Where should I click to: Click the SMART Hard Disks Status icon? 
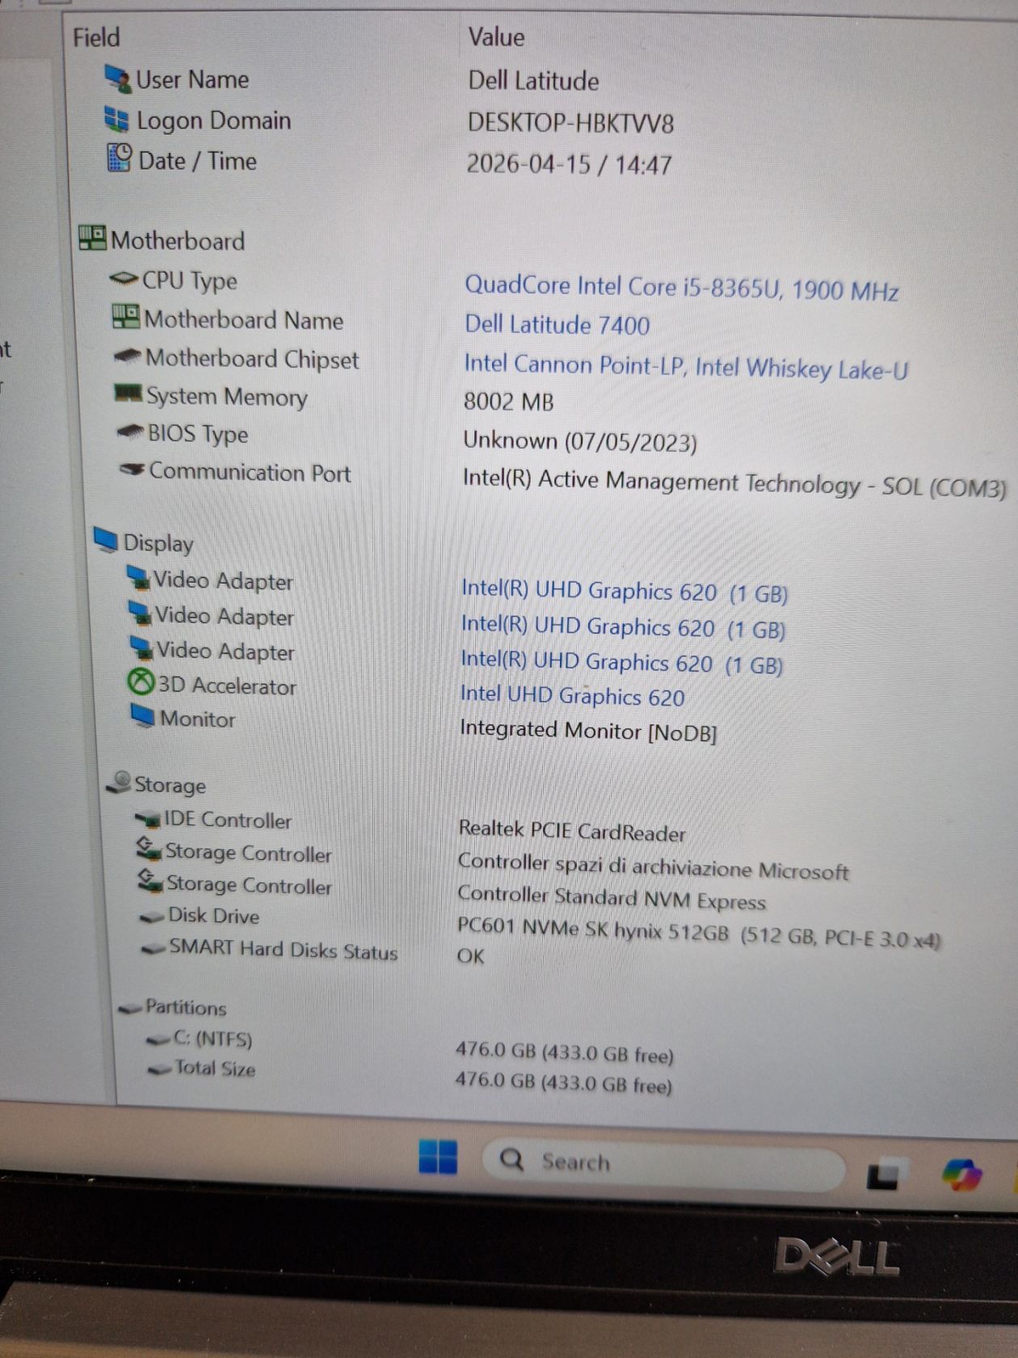(x=154, y=949)
